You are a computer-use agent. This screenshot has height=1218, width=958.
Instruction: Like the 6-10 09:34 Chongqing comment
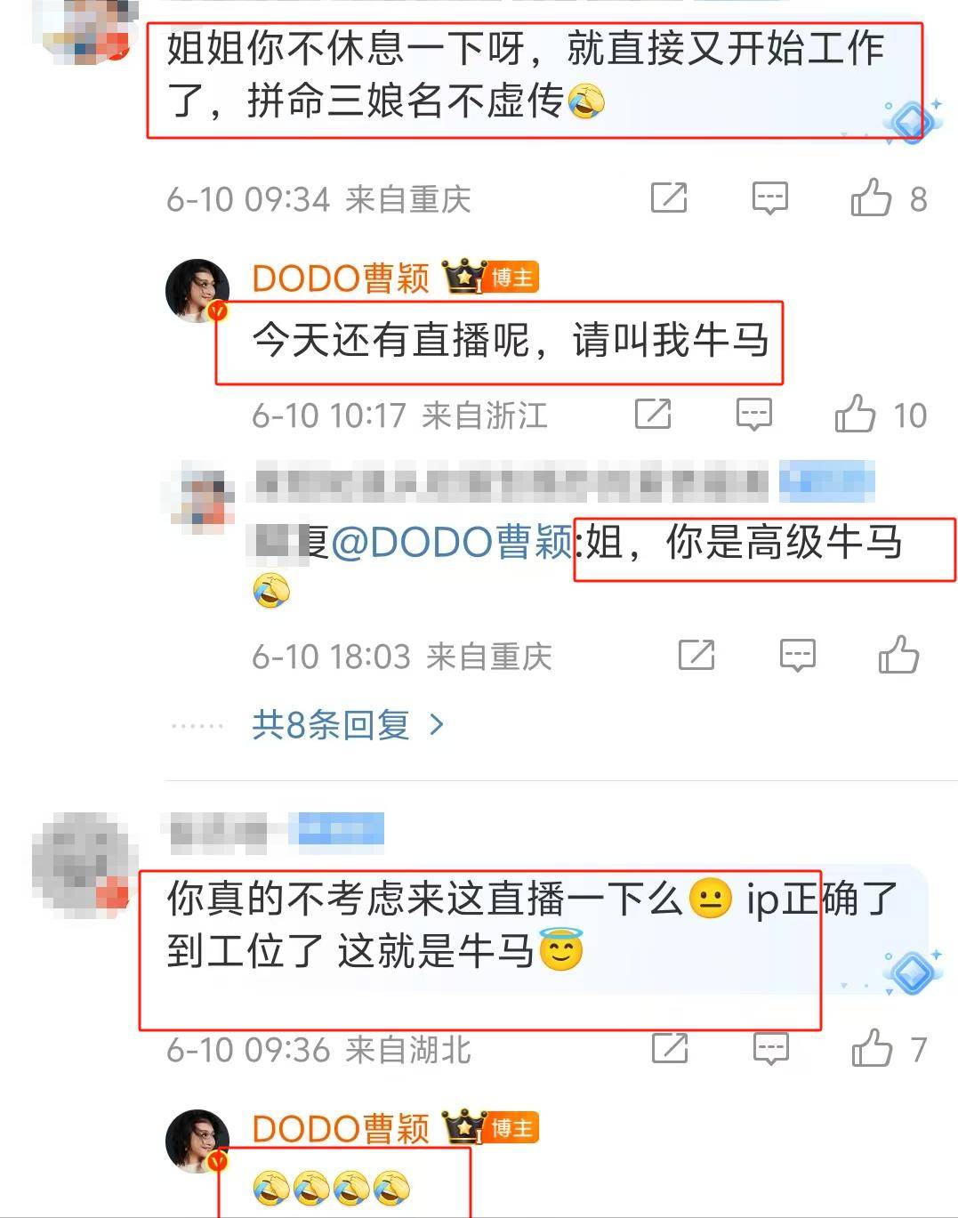(872, 198)
